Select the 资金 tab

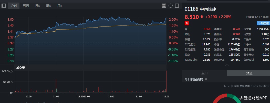(x=249, y=73)
